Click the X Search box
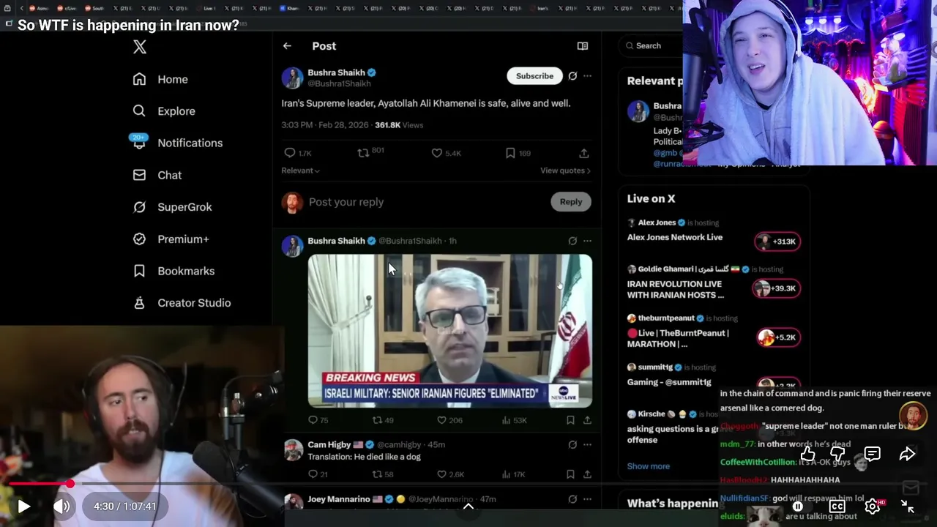Screen dimensions: 937x527 [652, 45]
